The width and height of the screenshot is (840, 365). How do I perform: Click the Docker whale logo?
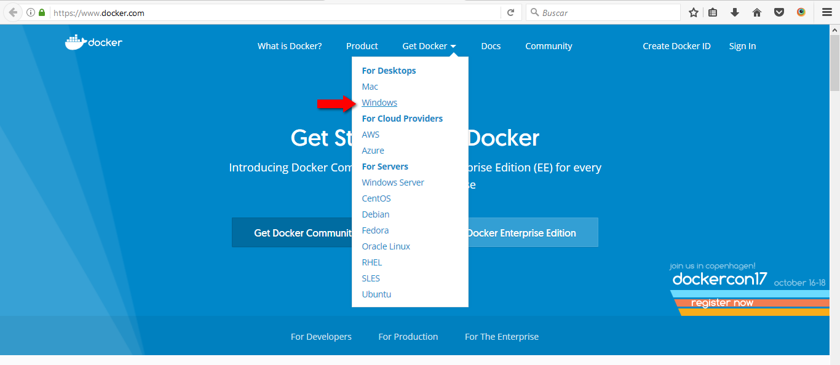[93, 42]
